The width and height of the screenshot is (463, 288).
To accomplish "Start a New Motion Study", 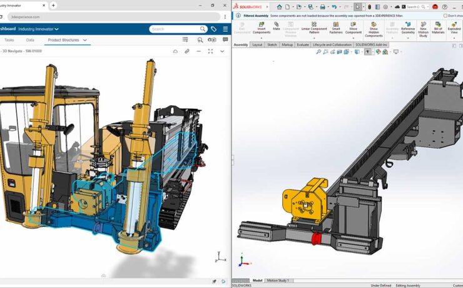I will (423, 29).
